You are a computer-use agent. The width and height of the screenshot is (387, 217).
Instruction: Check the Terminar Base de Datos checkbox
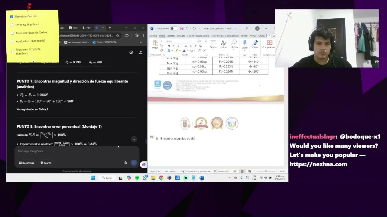coord(12,33)
